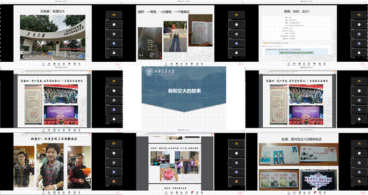Click the school gate photo in 初遇交大 slide
The height and width of the screenshot is (195, 368).
pos(53,38)
